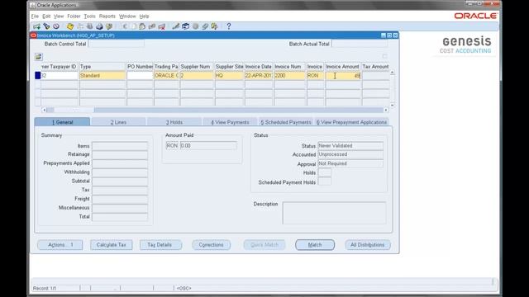Click the Paste toolbar icon
The height and width of the screenshot is (297, 529).
point(142,26)
